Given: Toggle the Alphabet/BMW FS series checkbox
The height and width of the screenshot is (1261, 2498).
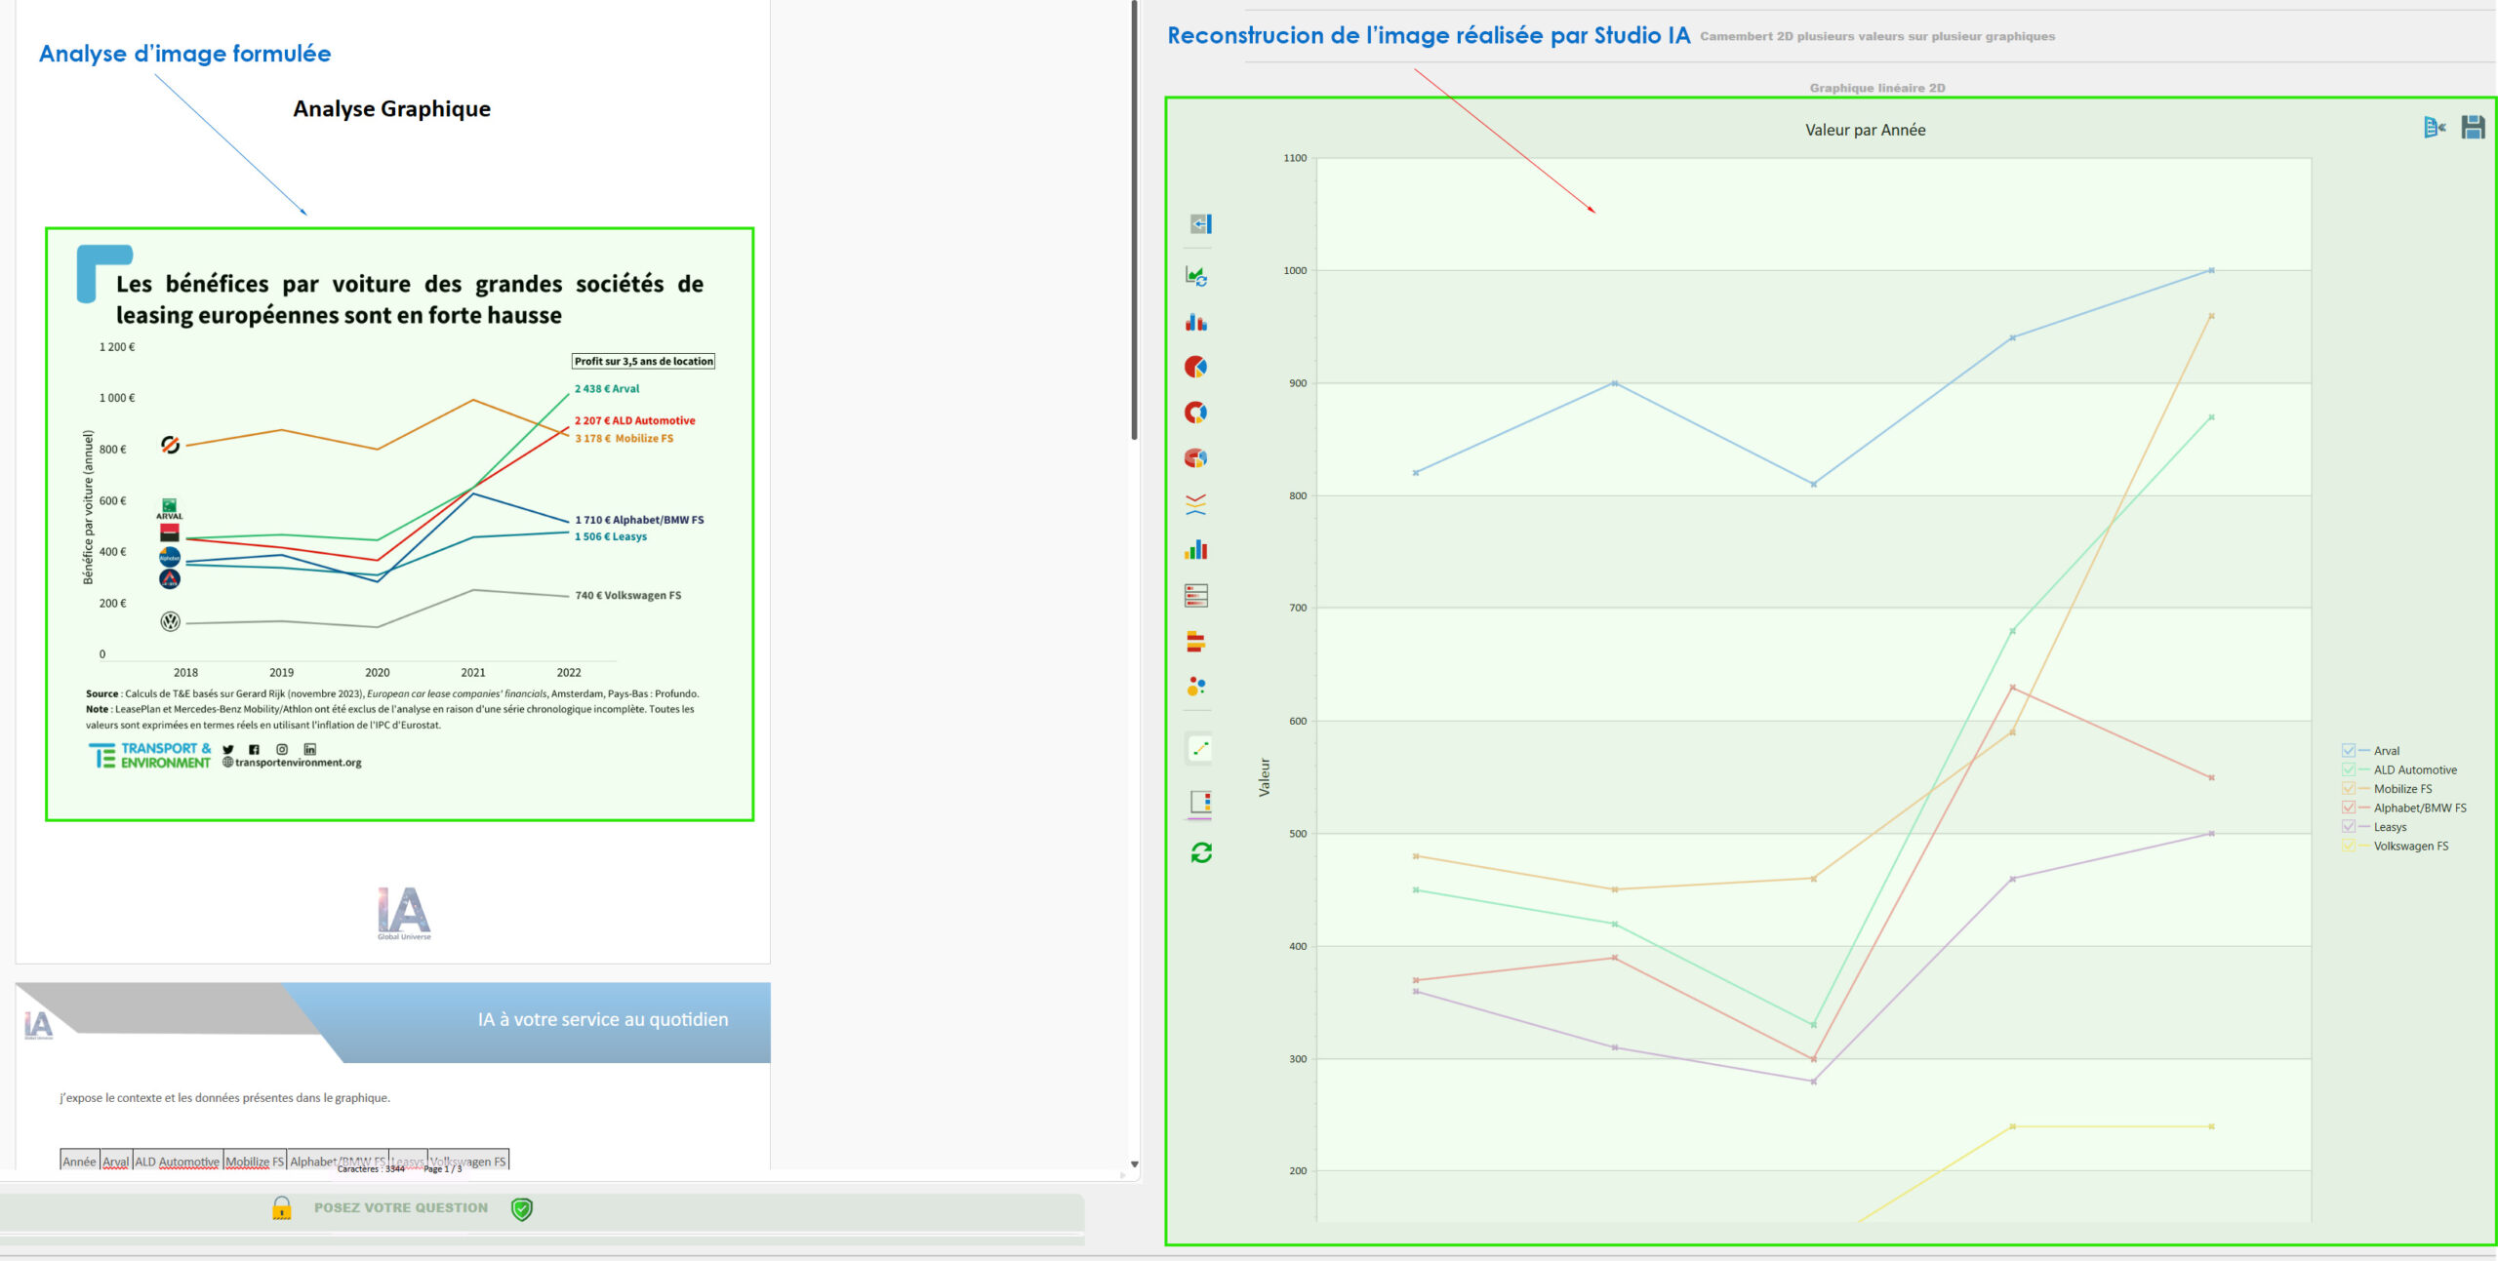Looking at the screenshot, I should tap(2349, 808).
